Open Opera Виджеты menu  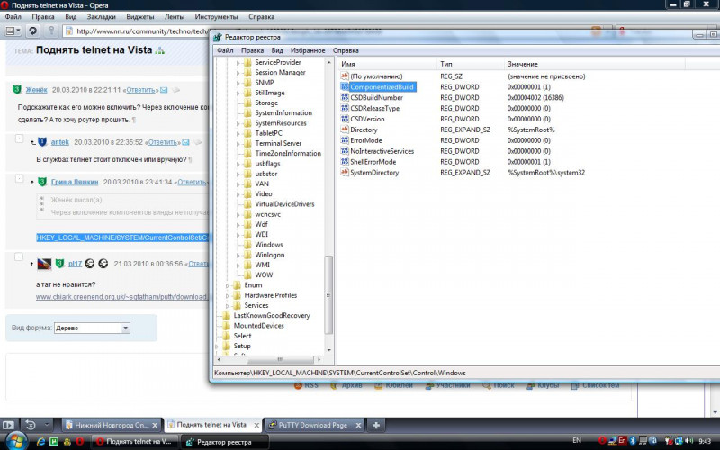(140, 16)
